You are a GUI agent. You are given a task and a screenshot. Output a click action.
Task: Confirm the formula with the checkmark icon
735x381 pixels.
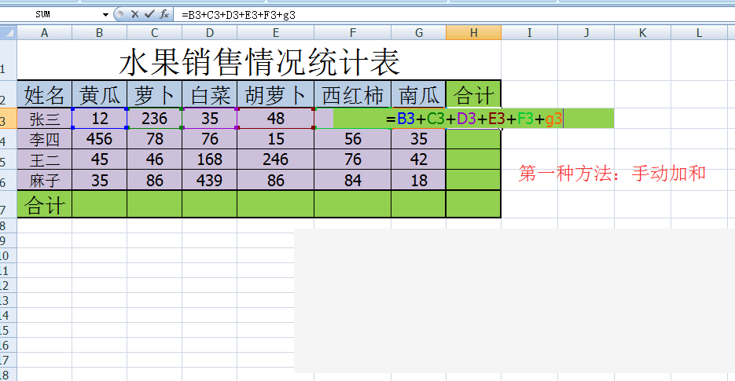pos(149,14)
